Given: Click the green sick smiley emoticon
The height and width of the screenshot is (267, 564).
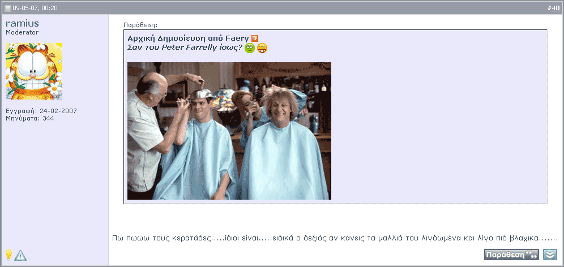Looking at the screenshot, I should click(250, 48).
